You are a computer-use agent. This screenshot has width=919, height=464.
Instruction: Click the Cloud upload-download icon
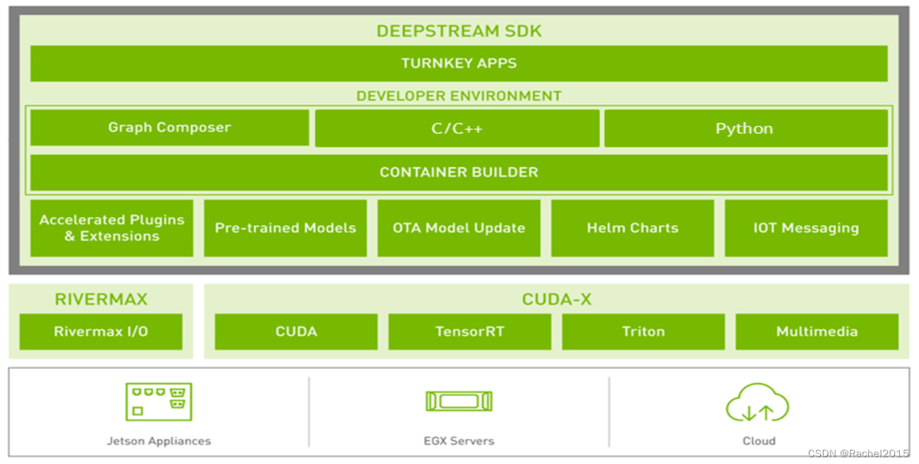click(758, 402)
